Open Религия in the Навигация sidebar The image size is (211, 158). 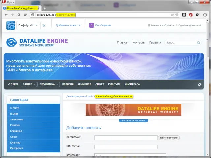point(15,125)
